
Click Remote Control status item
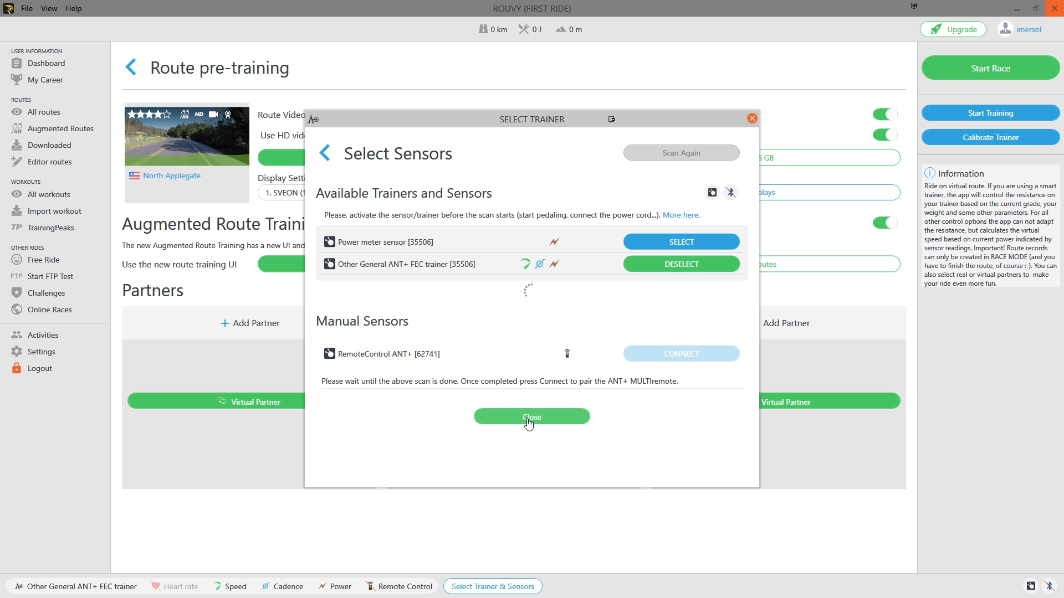(x=399, y=586)
